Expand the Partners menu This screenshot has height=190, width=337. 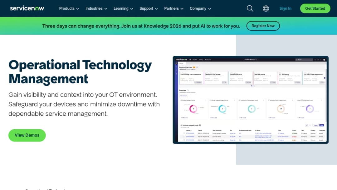(174, 8)
